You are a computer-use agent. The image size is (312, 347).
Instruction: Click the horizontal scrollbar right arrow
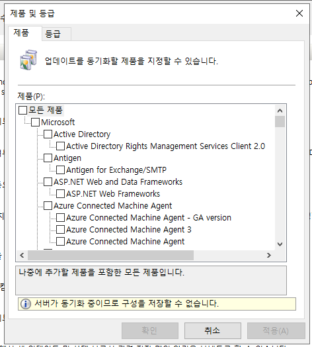tap(268, 256)
